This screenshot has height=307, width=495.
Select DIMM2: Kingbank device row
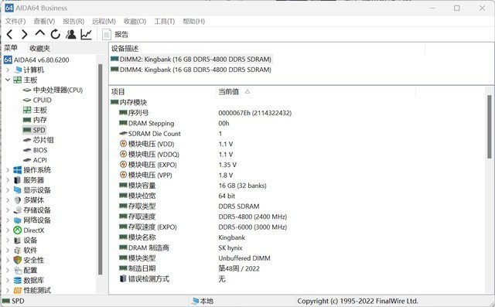[191, 60]
